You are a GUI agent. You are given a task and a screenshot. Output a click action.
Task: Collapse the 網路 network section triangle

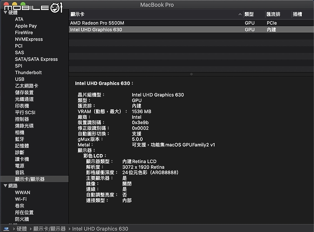pyautogui.click(x=6, y=185)
